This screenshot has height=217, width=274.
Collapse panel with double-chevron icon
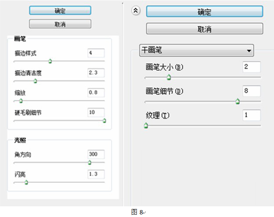136,11
